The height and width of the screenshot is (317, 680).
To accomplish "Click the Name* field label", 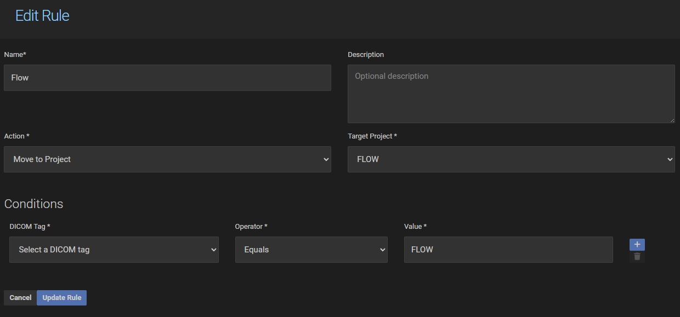I will (x=15, y=55).
